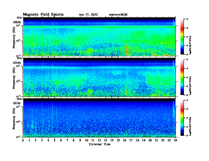This screenshot has height=161, width=209.
Task: Click hour 21 on the Universal Time axis
Action: [x=156, y=140]
